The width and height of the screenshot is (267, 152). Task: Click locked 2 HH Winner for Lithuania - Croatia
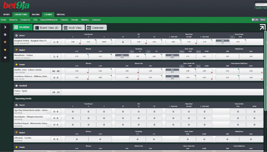[x=100, y=139]
